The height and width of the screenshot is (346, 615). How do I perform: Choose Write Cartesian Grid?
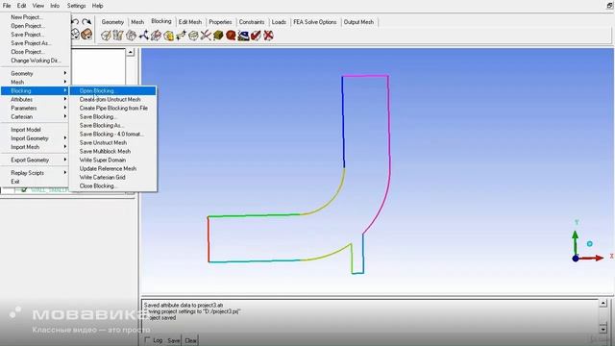(x=113, y=177)
